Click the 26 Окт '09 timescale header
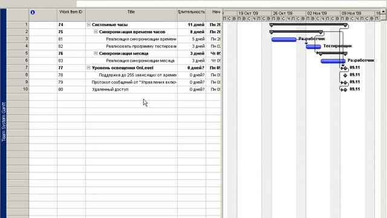Screen dimensions: 387x218 pyautogui.click(x=289, y=13)
